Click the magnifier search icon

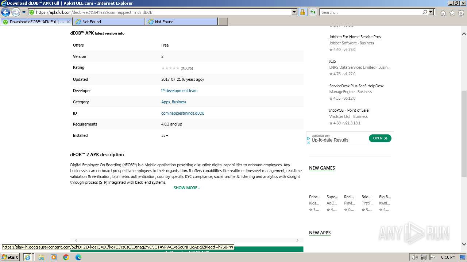tap(425, 12)
